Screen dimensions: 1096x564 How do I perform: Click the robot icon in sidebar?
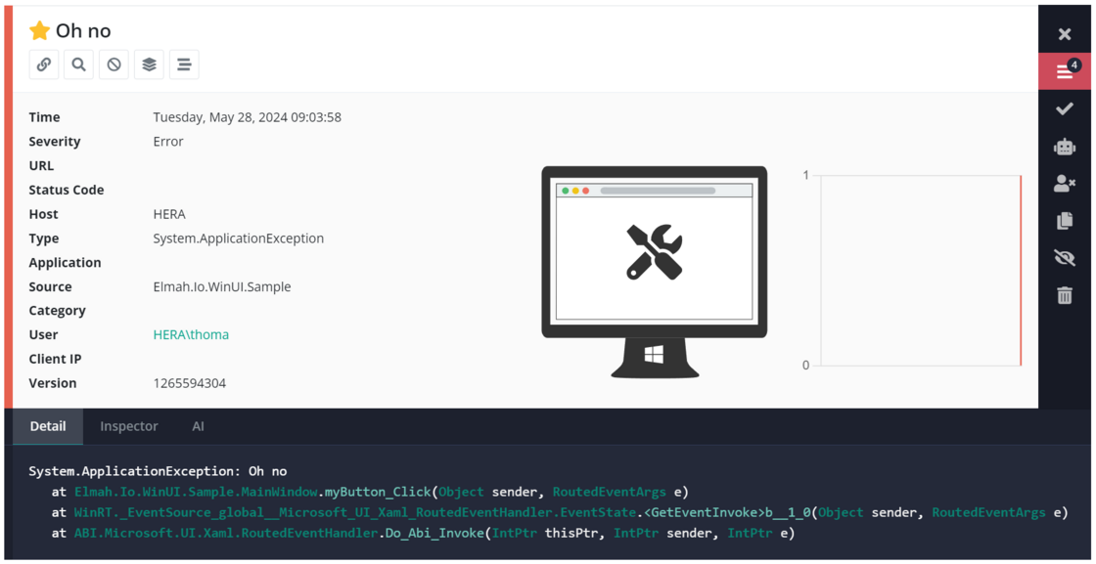coord(1065,147)
